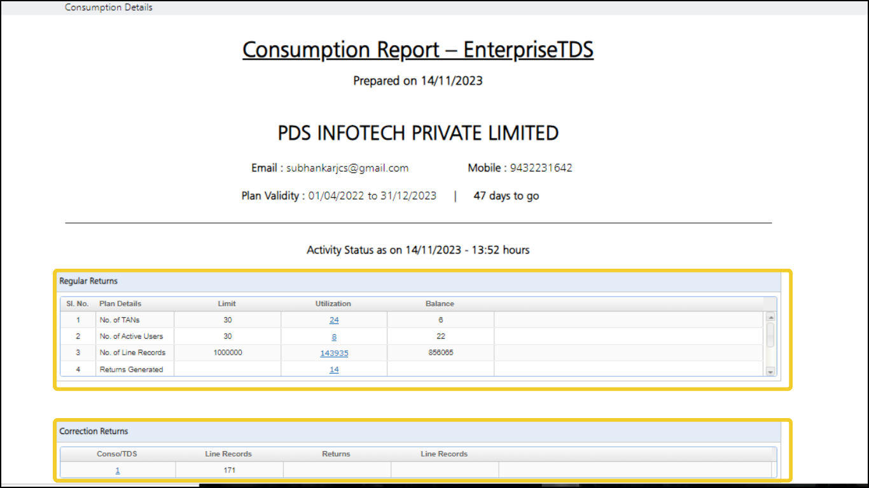Open the Active Users utilization link 8
869x488 pixels.
[334, 337]
